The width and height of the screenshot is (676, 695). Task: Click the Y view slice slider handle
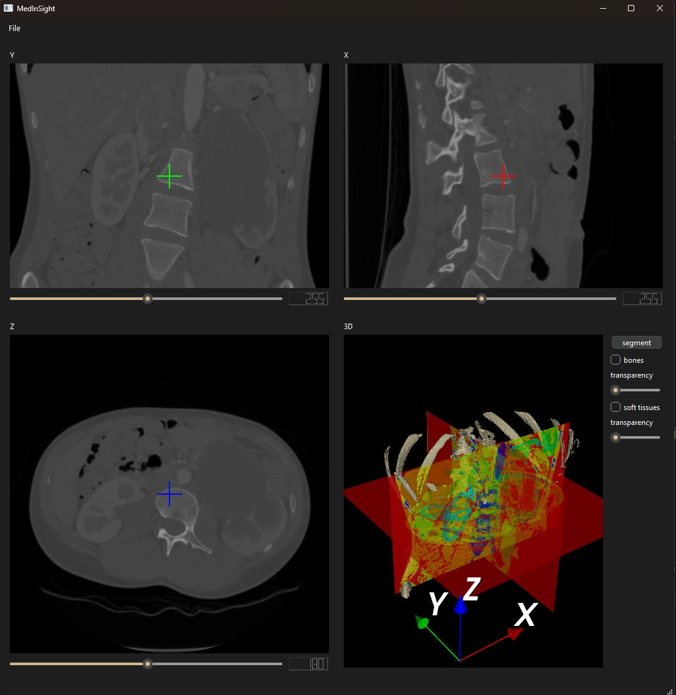coord(148,299)
